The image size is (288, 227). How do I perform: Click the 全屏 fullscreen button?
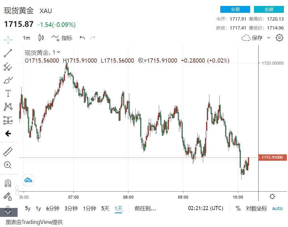pos(269,9)
